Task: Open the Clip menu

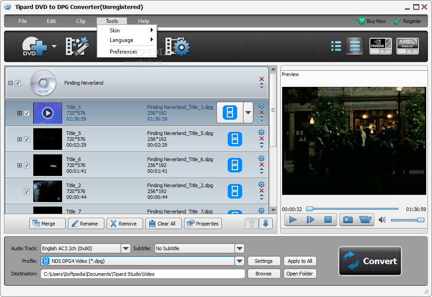Action: tap(81, 21)
